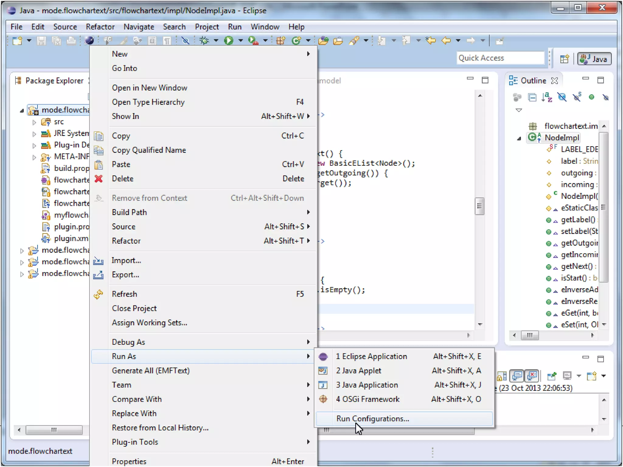The width and height of the screenshot is (623, 467).
Task: Select Generate All (EMFText) menu entry
Action: 151,371
